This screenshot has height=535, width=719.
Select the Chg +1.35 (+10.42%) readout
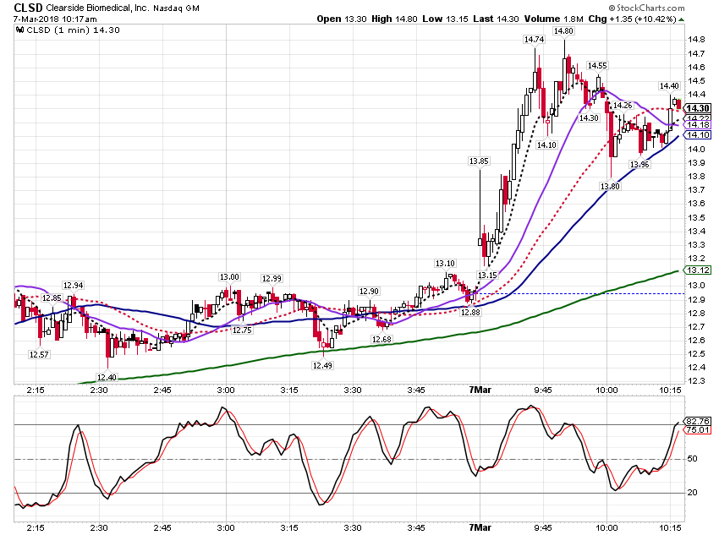pyautogui.click(x=633, y=19)
